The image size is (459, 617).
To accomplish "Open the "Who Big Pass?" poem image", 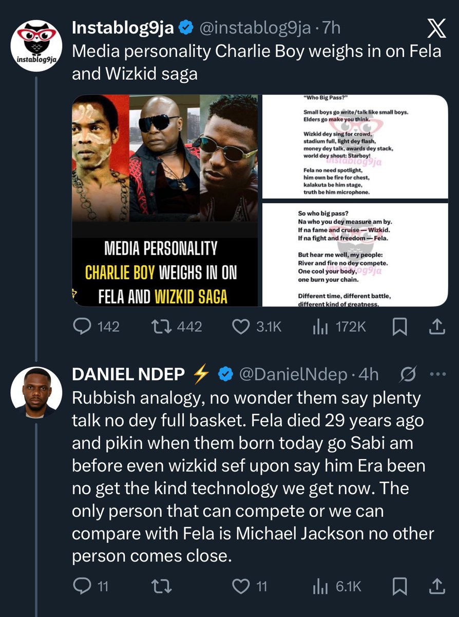I will 355,147.
